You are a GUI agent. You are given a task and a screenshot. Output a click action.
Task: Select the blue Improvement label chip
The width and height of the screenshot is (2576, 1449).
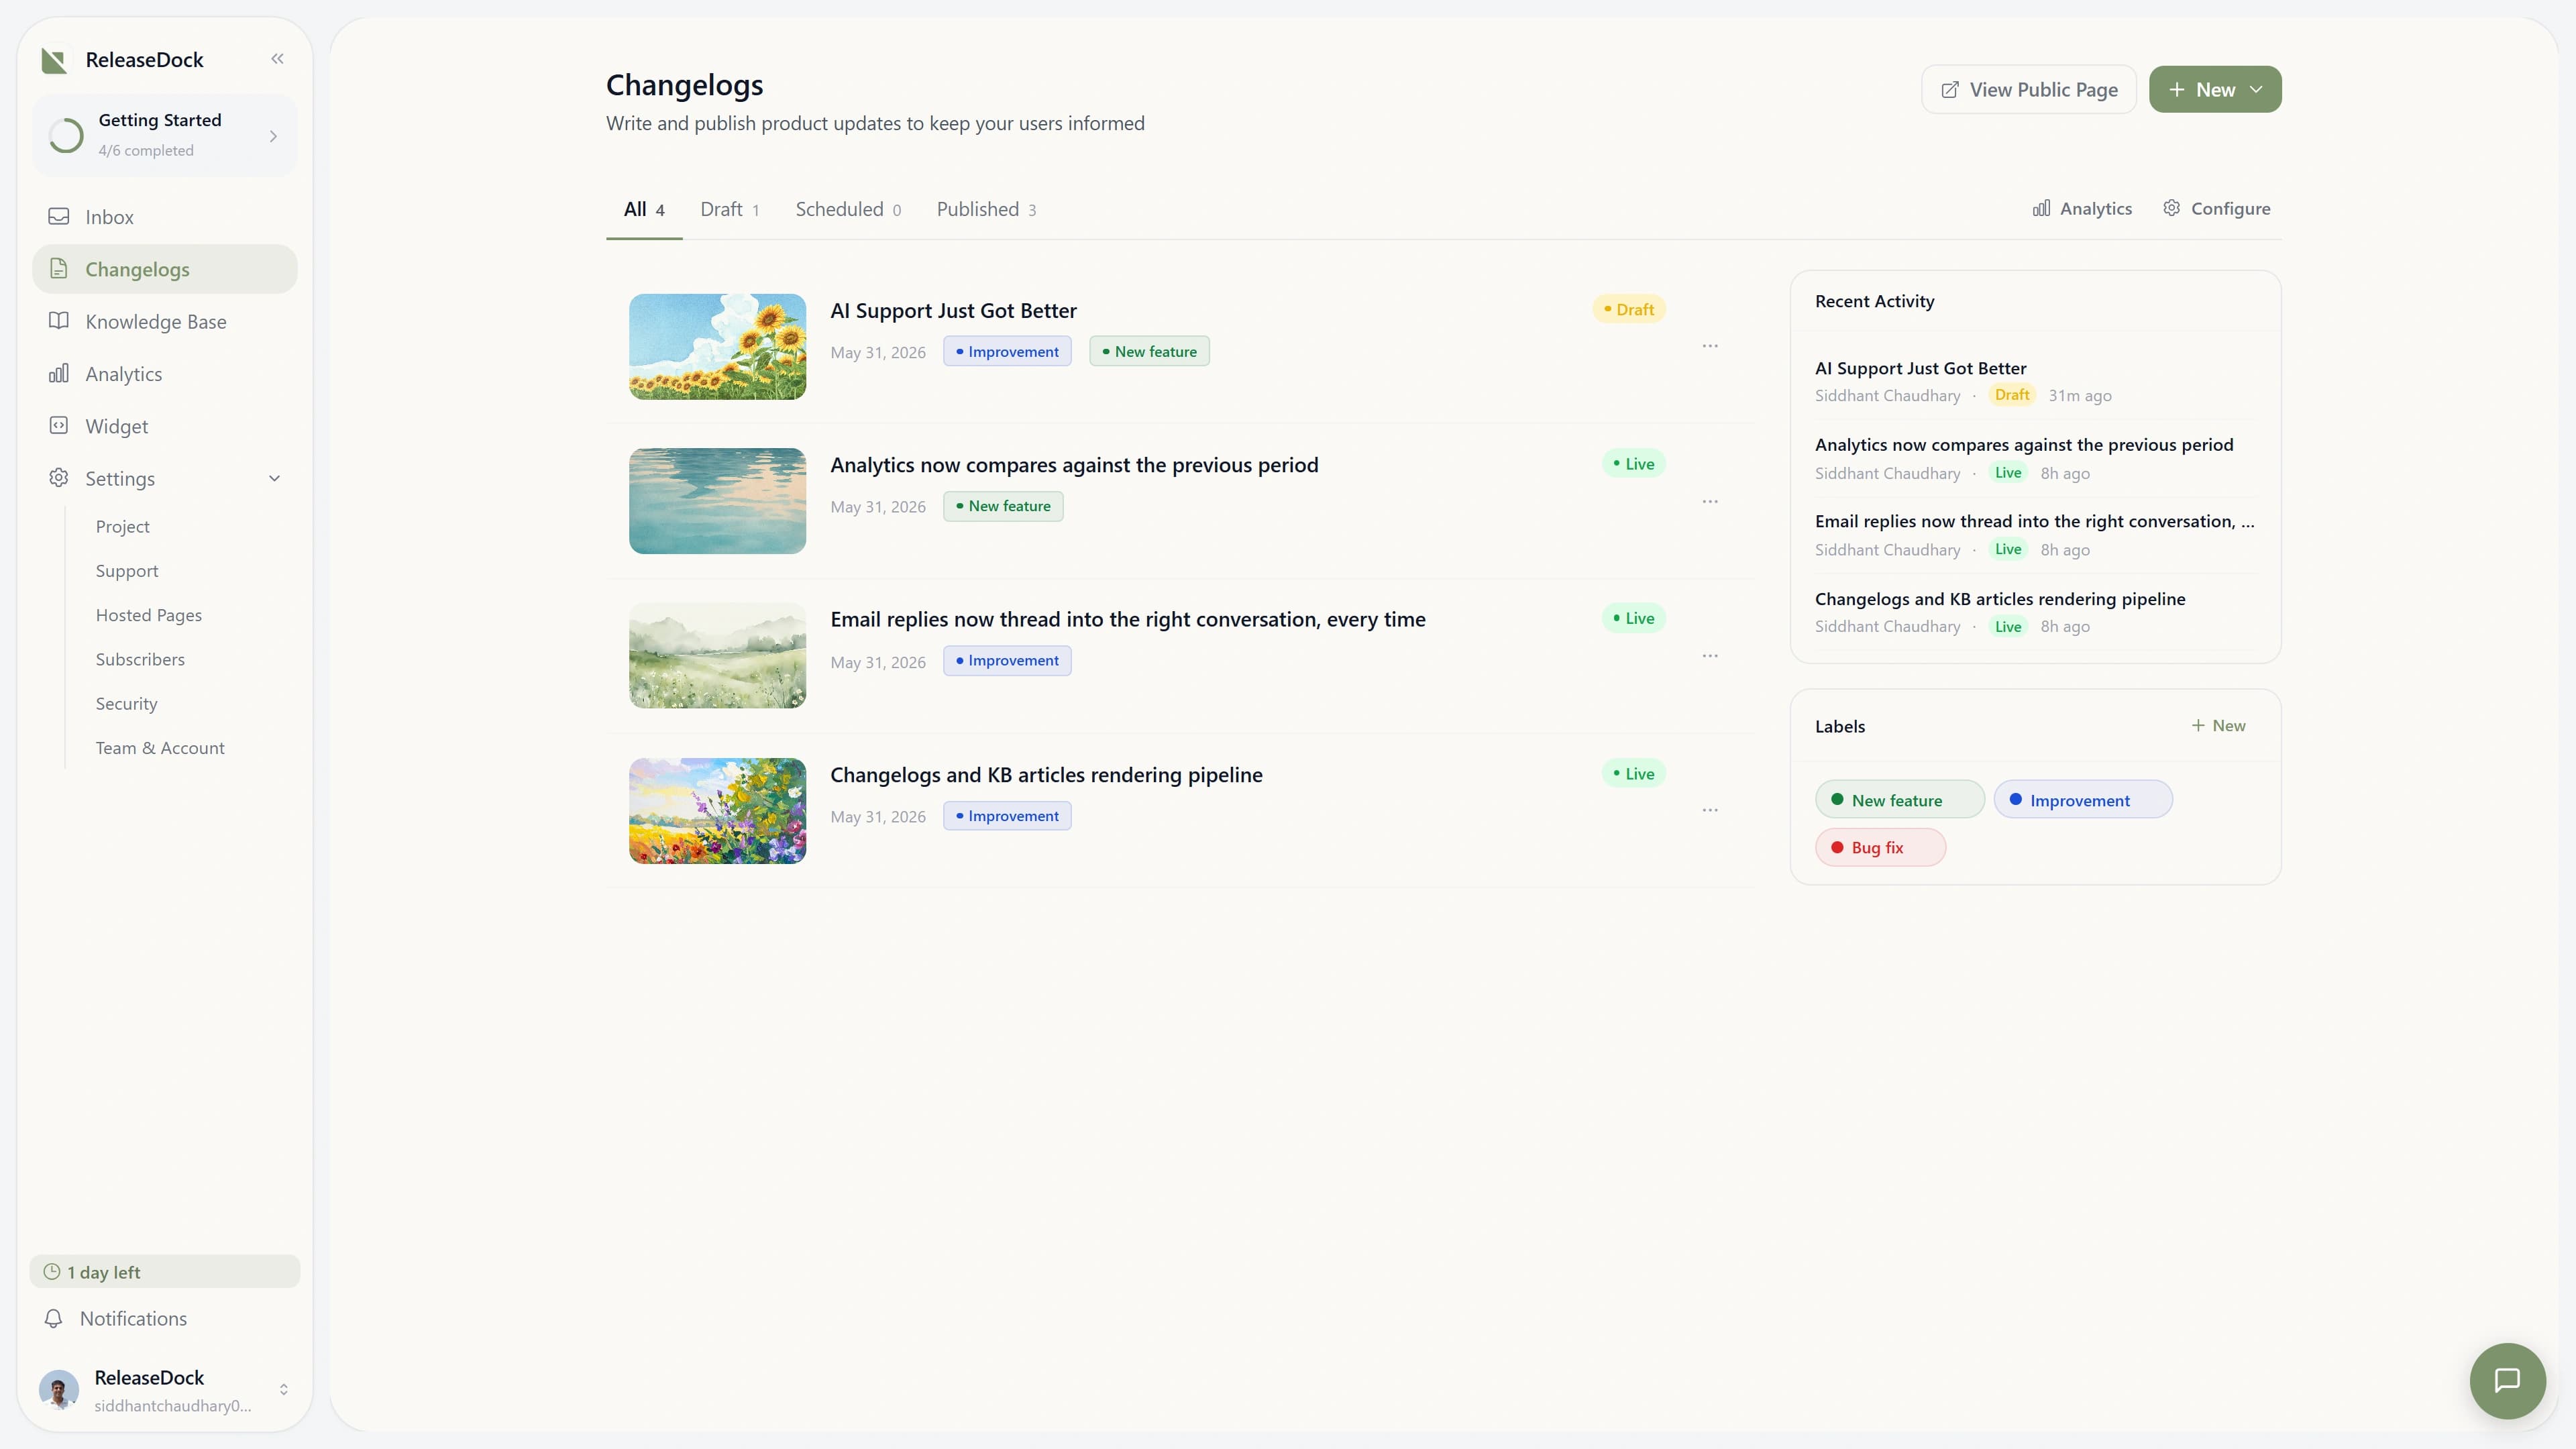pos(2083,800)
